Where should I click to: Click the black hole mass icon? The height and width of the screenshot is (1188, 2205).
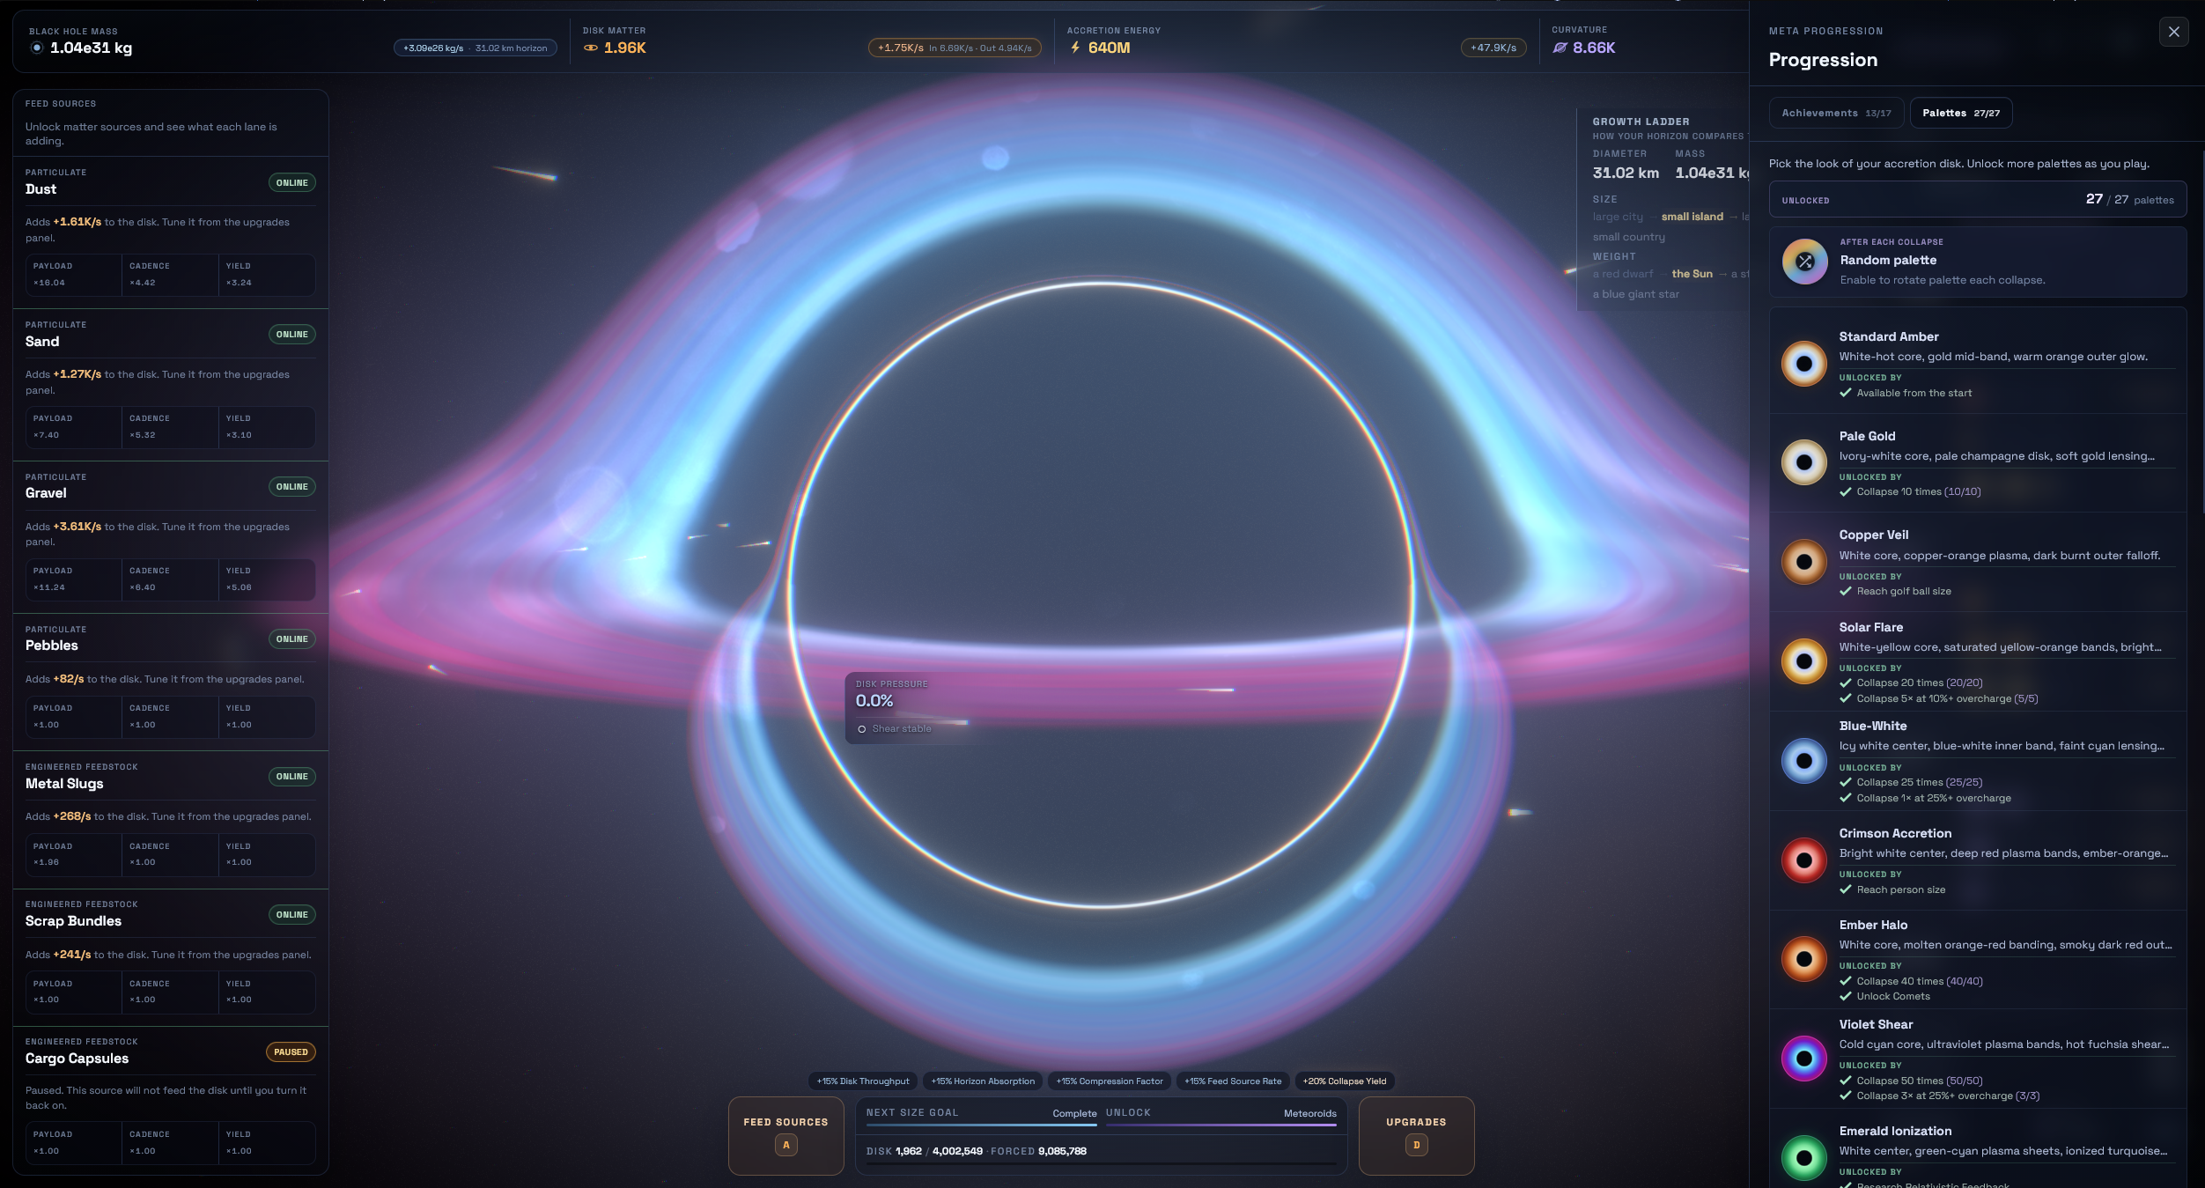click(x=37, y=48)
